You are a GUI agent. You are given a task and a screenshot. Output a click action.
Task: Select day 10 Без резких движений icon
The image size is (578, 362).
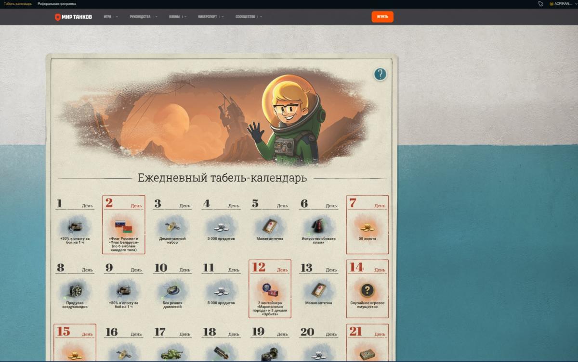click(172, 290)
